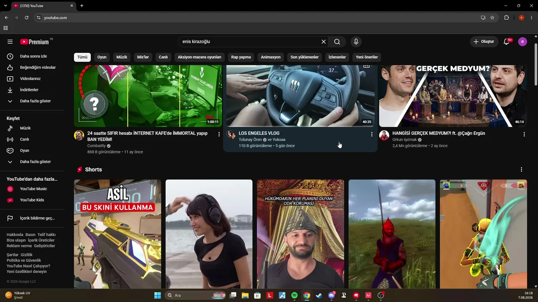Image resolution: width=538 pixels, height=302 pixels.
Task: Open Chrome tab search dropdown
Action: pyautogui.click(x=5, y=5)
